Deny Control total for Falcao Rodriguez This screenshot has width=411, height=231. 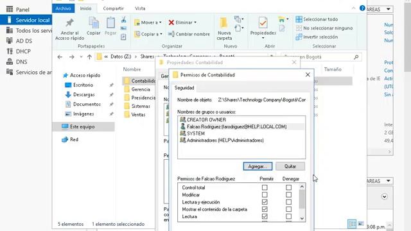[x=288, y=187]
